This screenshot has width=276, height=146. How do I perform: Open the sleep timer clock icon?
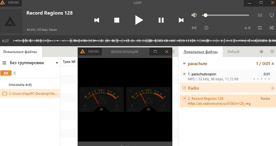[206, 28]
